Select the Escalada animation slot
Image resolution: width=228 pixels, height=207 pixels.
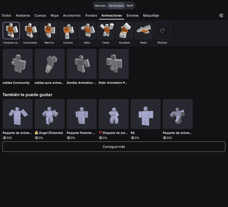(x=125, y=31)
